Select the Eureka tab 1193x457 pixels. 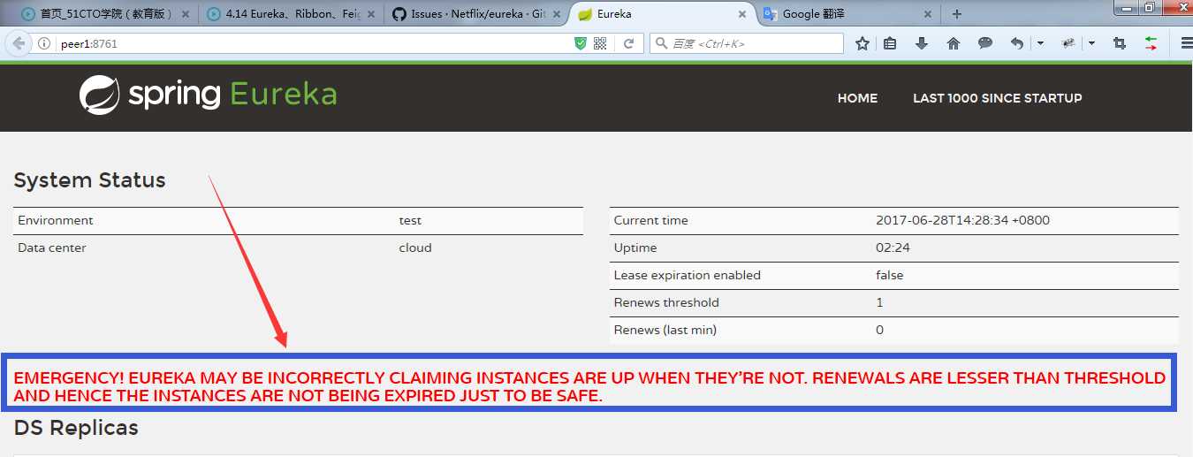pyautogui.click(x=661, y=14)
